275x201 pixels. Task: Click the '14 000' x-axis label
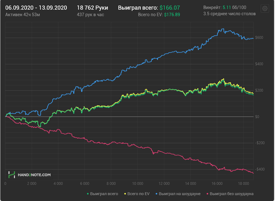point(191,184)
